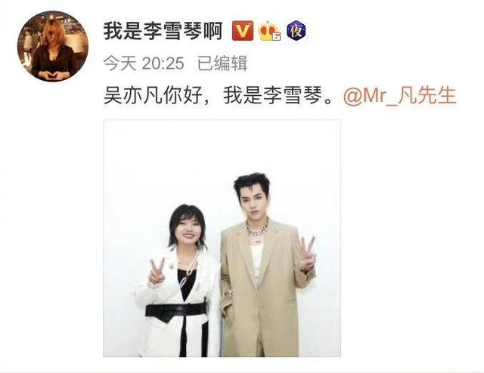This screenshot has height=373, width=484.
Task: View edit history via 已编辑 label
Action: (222, 63)
